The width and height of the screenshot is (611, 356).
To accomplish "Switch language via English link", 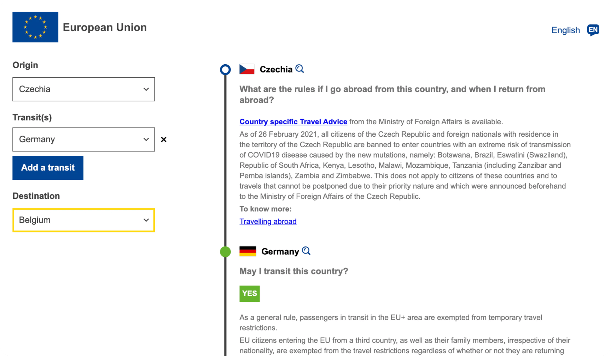I will pyautogui.click(x=565, y=30).
